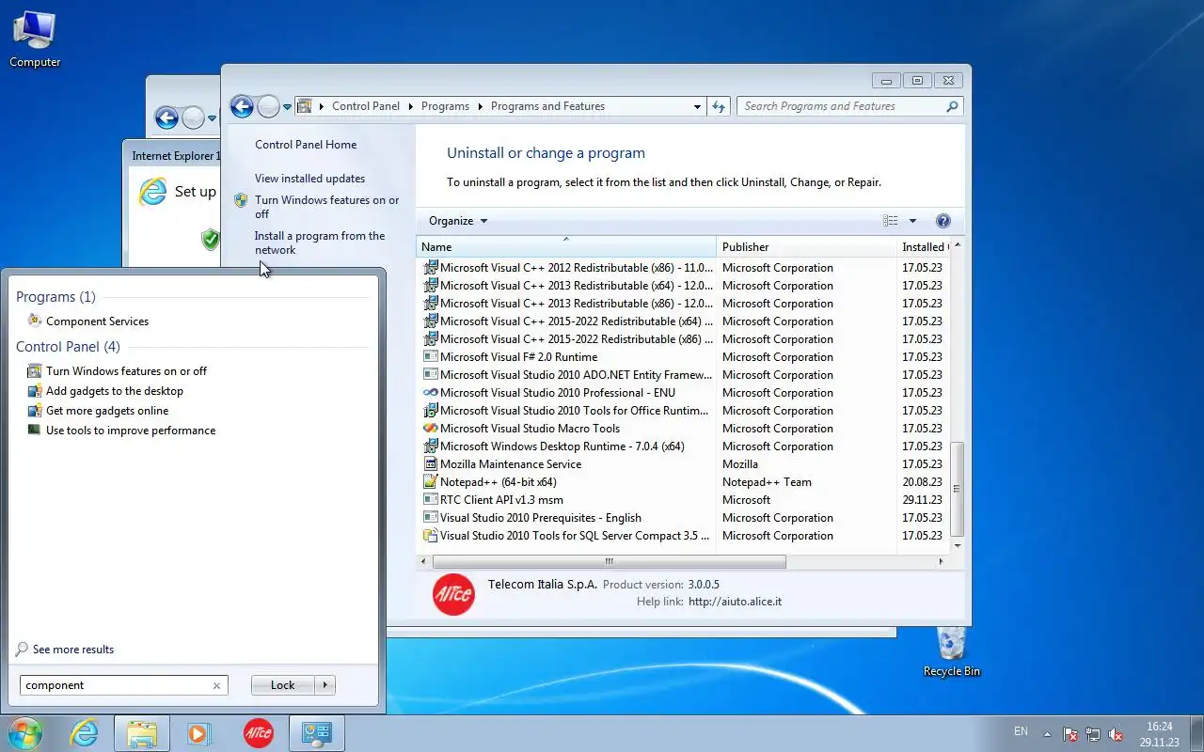1204x752 pixels.
Task: Click See more results link
Action: [x=73, y=650]
